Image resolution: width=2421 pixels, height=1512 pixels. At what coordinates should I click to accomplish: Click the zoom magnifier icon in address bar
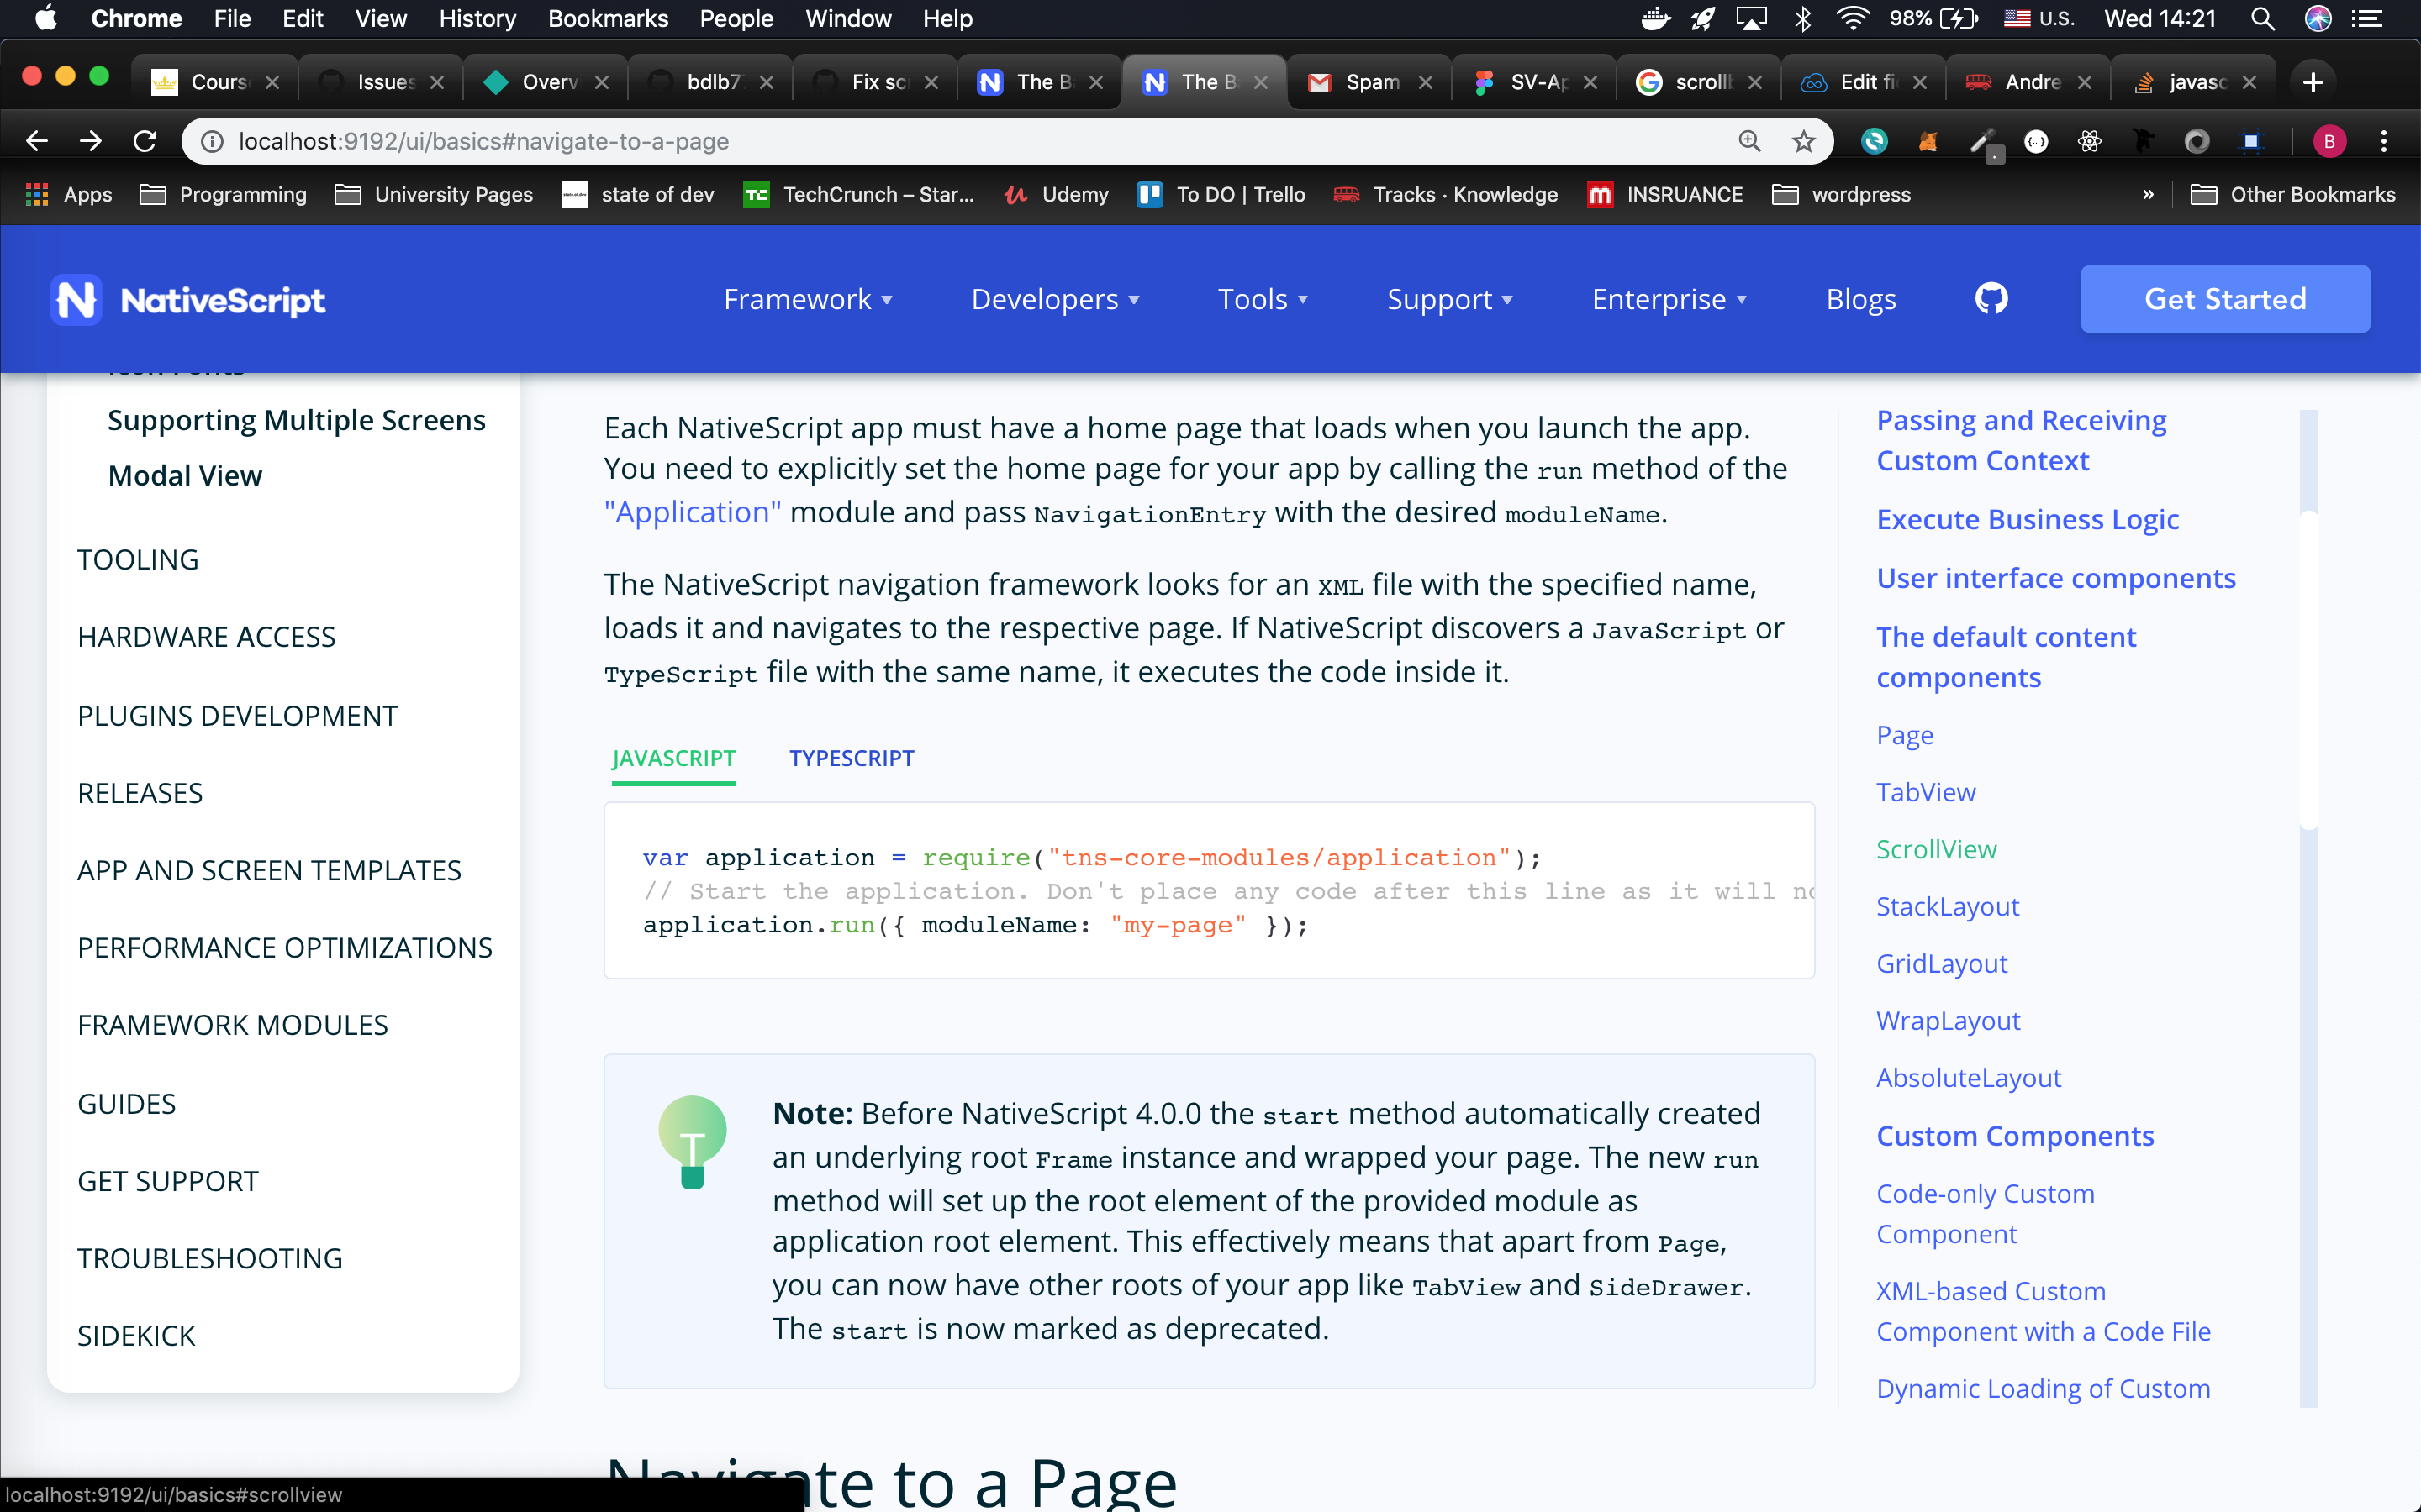[x=1748, y=141]
